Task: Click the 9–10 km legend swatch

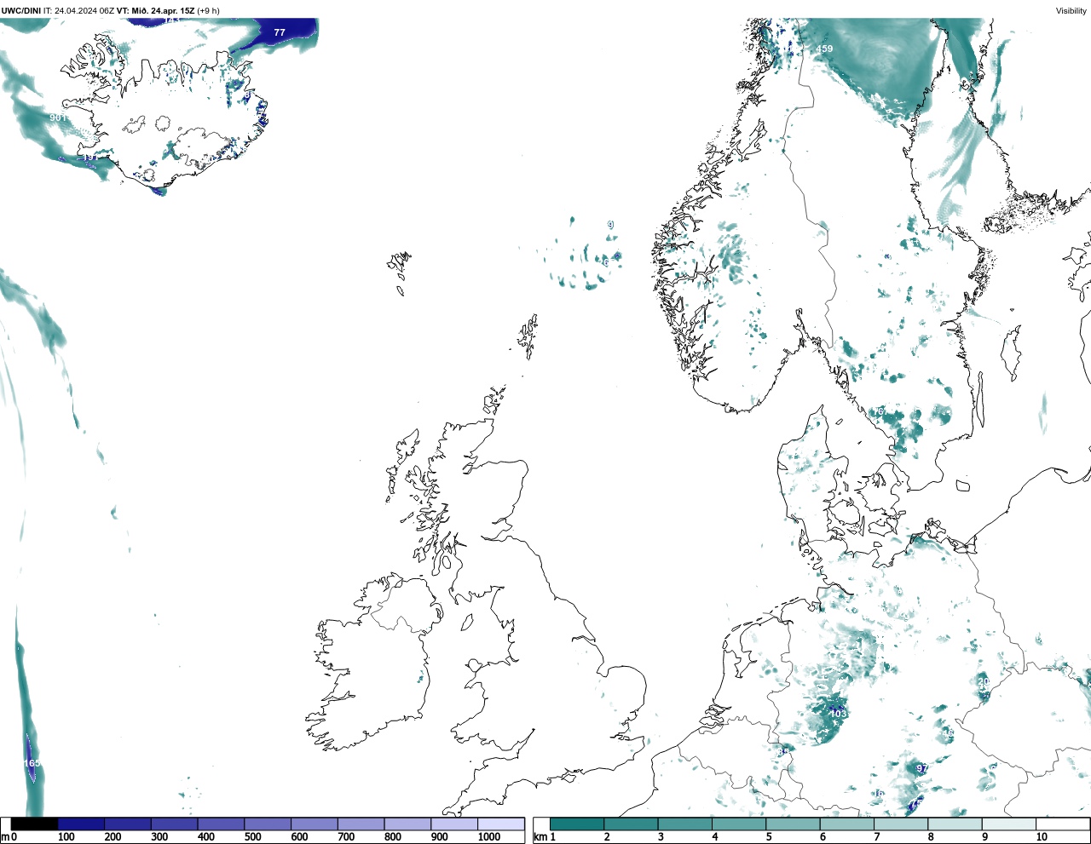Action: 1008,824
